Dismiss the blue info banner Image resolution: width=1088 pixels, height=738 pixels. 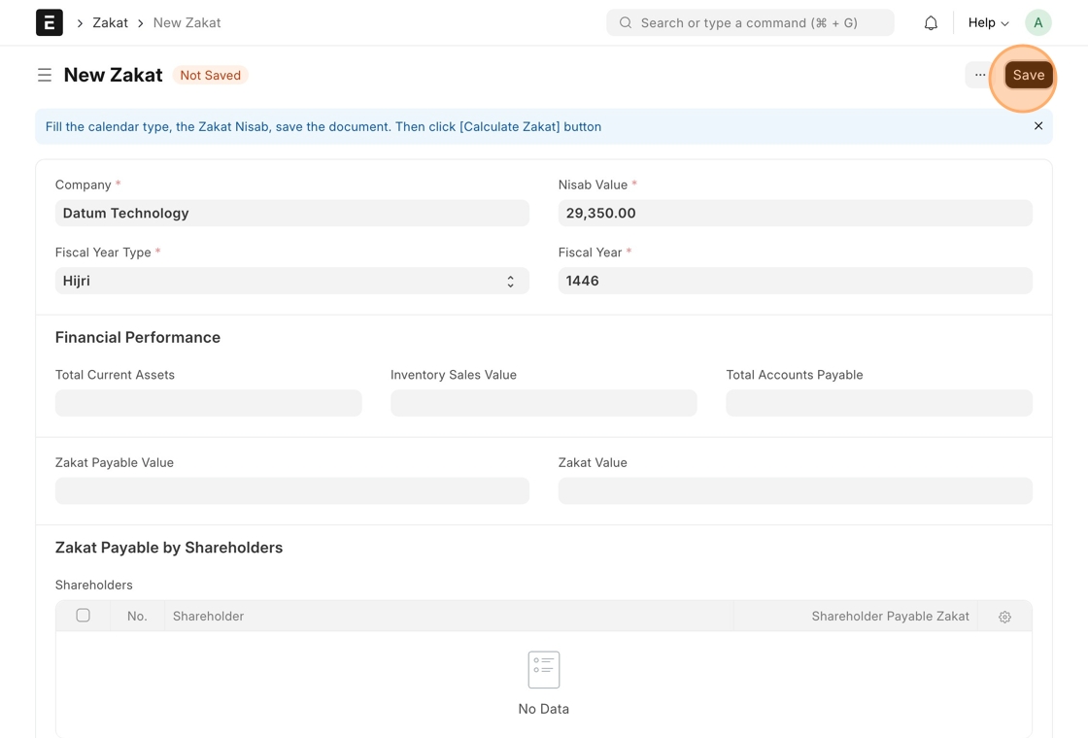pos(1038,126)
